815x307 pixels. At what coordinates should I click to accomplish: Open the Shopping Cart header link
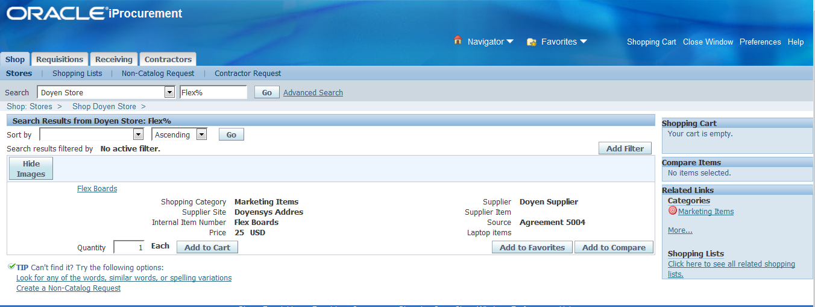pos(652,42)
